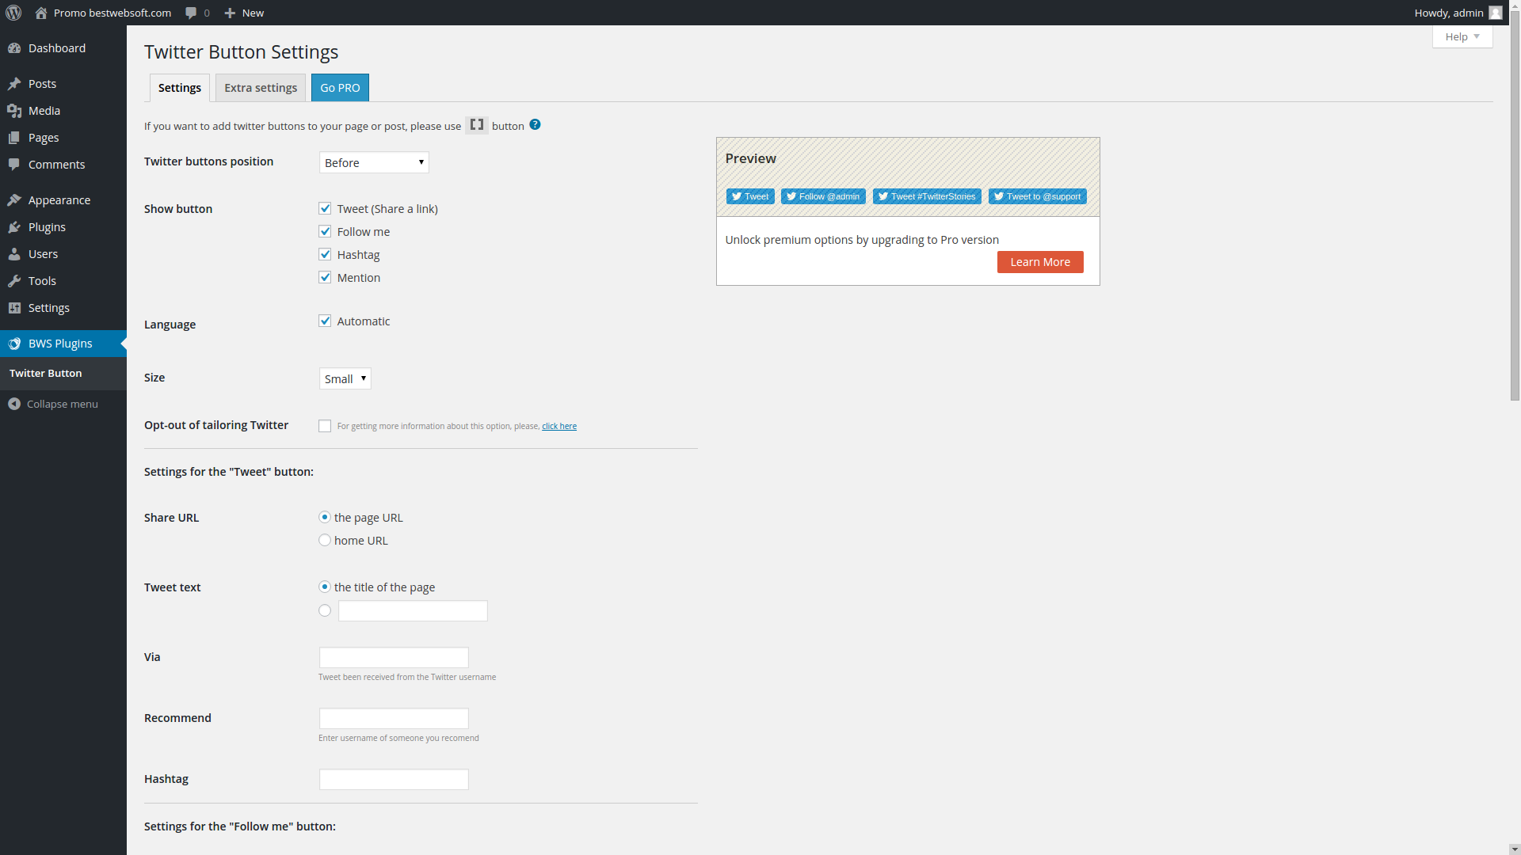Image resolution: width=1521 pixels, height=855 pixels.
Task: Click the Comments sidebar icon
Action: 14,165
